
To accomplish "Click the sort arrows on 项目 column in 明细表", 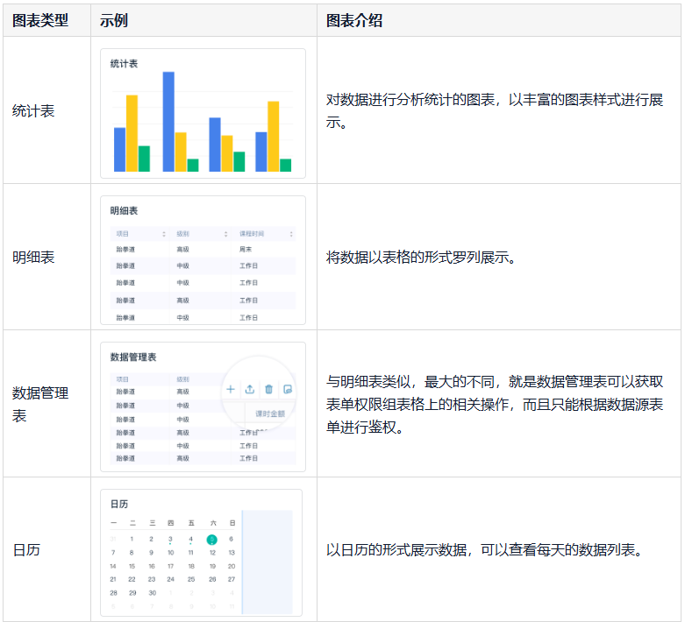I will pyautogui.click(x=164, y=234).
